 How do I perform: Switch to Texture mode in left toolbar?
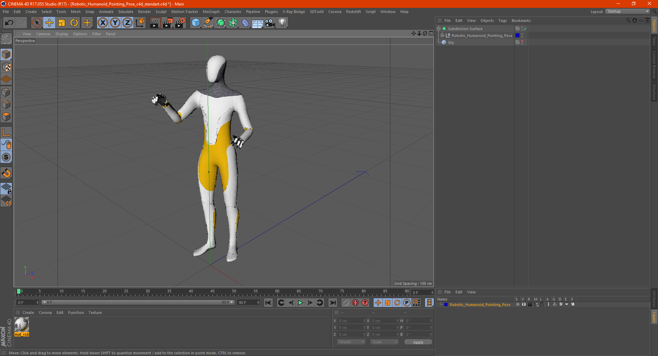[x=6, y=67]
